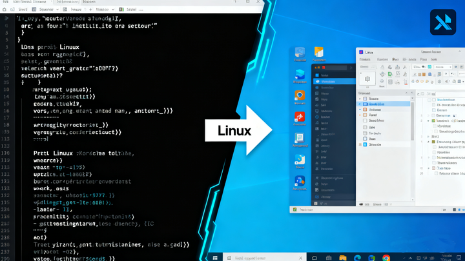Image resolution: width=465 pixels, height=261 pixels.
Task: Open the notification center icon
Action: tap(459, 257)
